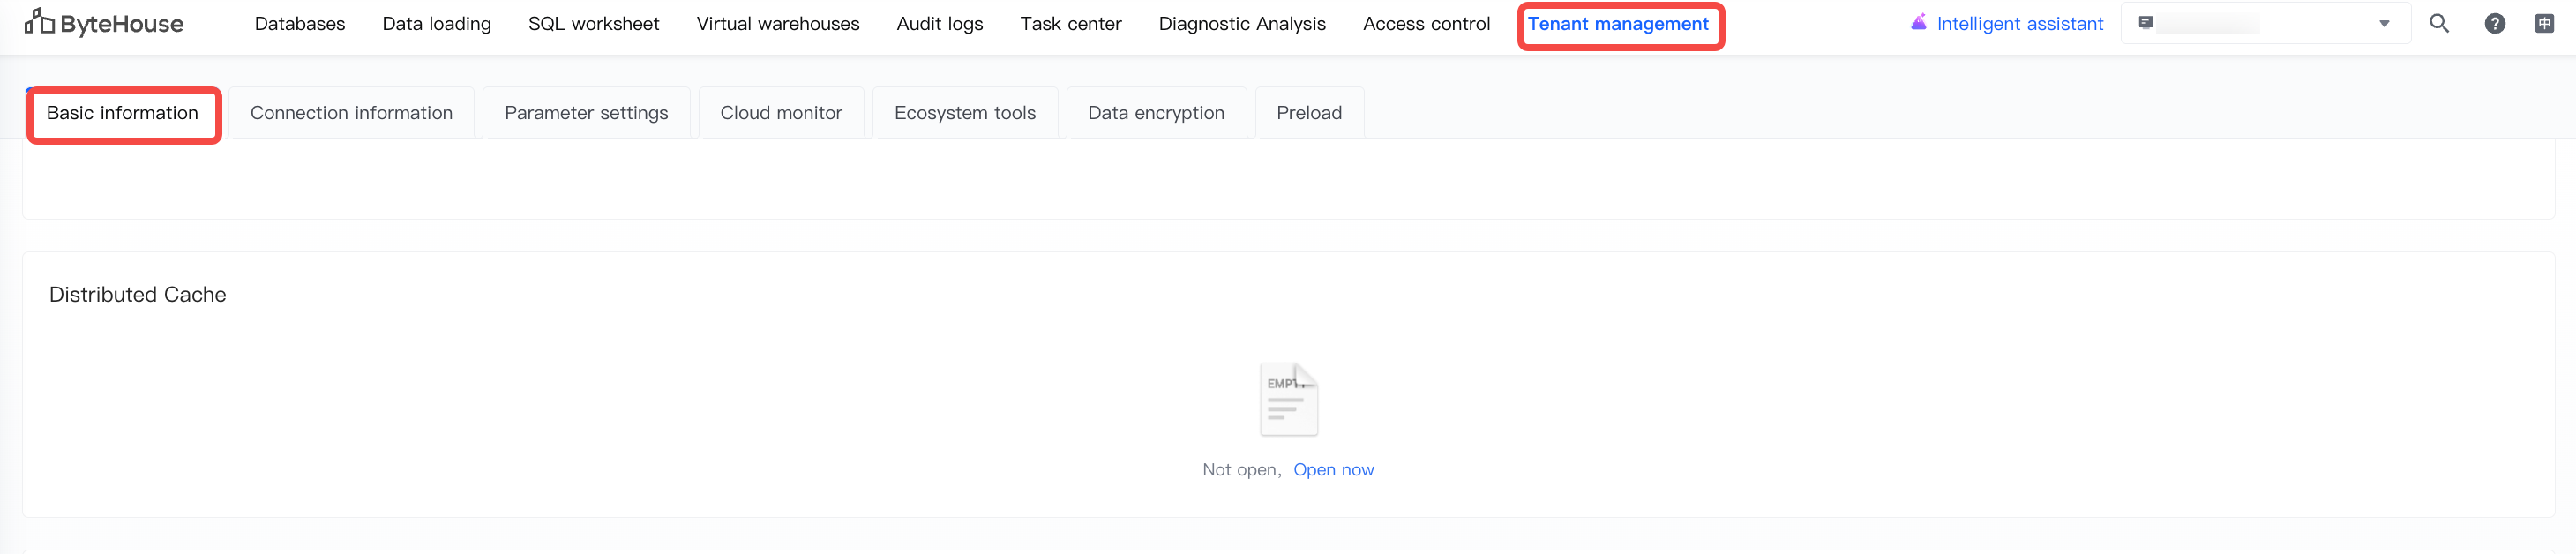Click the ByteHouse logo
This screenshot has height=554, width=2576.
(x=104, y=23)
